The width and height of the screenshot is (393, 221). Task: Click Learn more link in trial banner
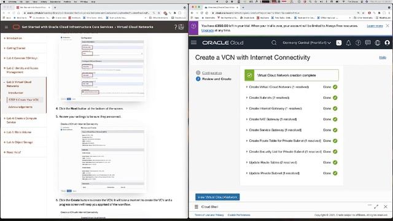tap(375, 26)
